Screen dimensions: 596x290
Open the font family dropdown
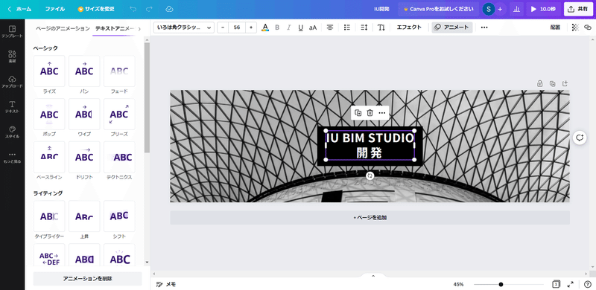184,28
